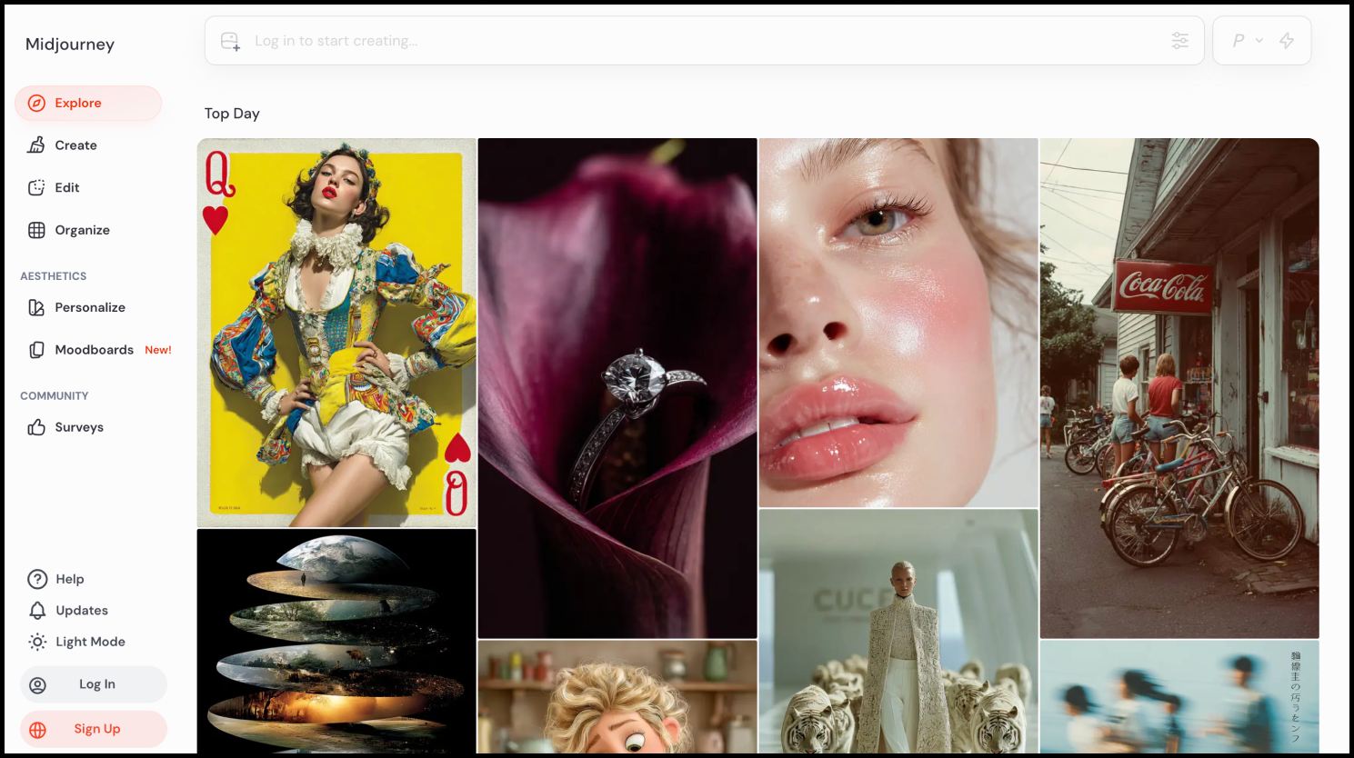Click the lightning bolt fast mode icon
Viewport: 1354px width, 758px height.
tap(1287, 41)
